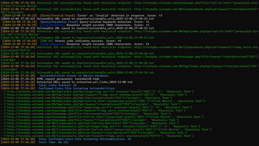
Task: Click 'HTML report generated:' text
Action: click(x=55, y=79)
